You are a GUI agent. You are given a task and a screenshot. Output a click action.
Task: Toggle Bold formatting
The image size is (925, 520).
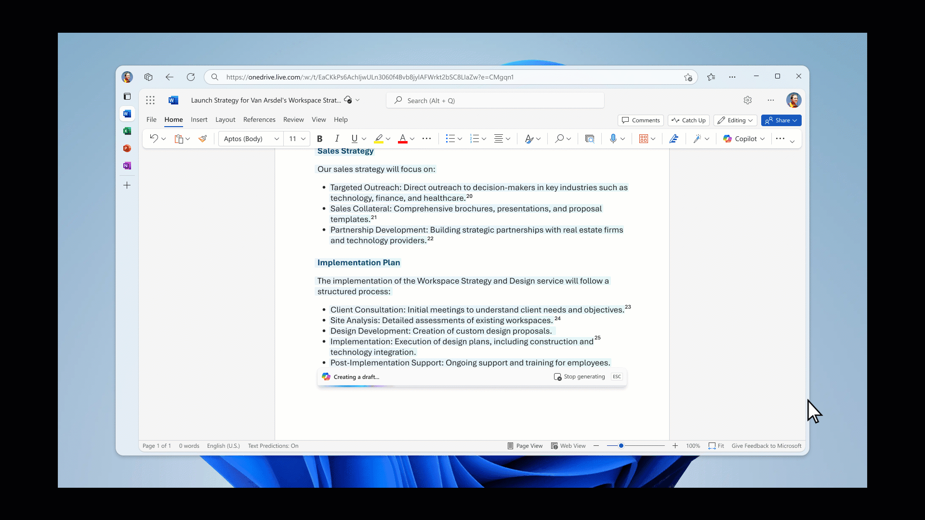tap(319, 139)
